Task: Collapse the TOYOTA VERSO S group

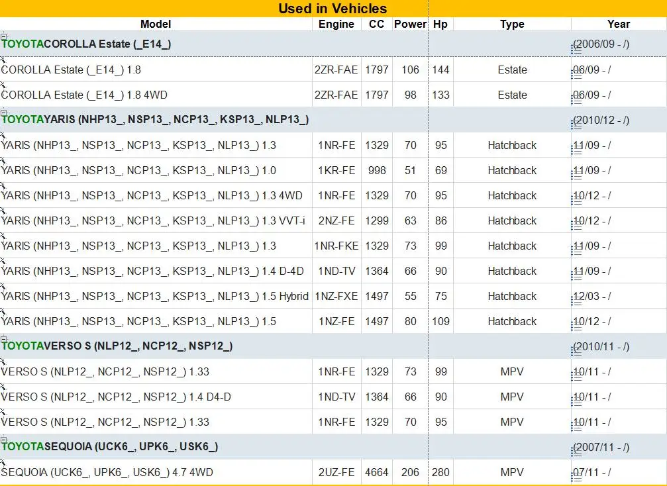Action: [x=3, y=339]
